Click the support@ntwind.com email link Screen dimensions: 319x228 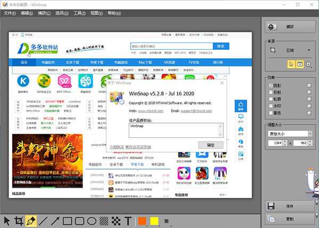[196, 111]
